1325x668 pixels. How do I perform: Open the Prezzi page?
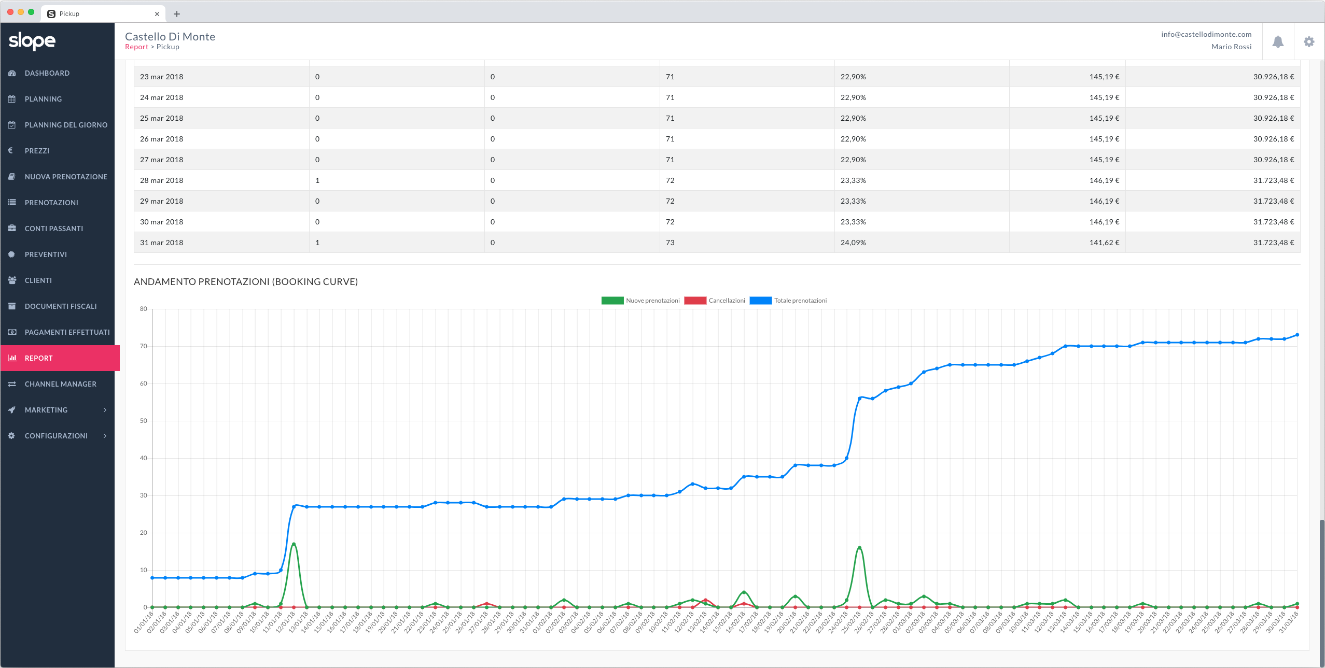[58, 151]
